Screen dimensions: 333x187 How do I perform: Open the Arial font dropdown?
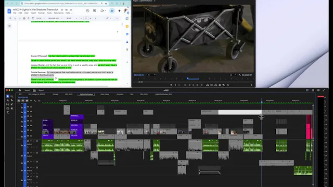coord(72,19)
